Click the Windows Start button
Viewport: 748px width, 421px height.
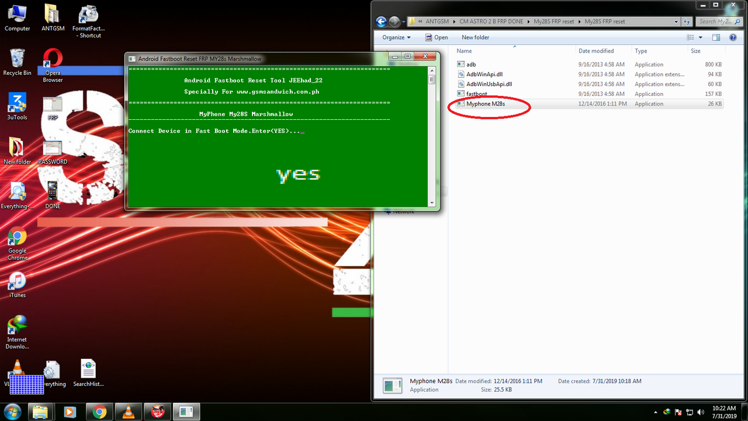(12, 412)
